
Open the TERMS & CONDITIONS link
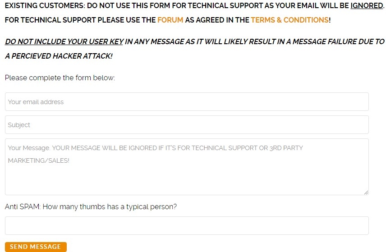289,20
